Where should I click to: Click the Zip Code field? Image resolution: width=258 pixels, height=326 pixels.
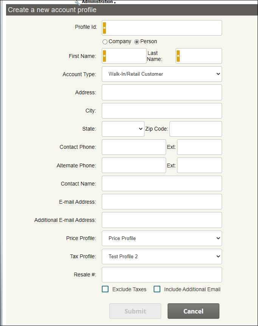click(196, 129)
